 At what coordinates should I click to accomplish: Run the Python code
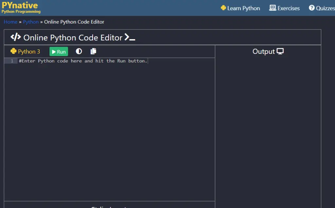pyautogui.click(x=59, y=52)
